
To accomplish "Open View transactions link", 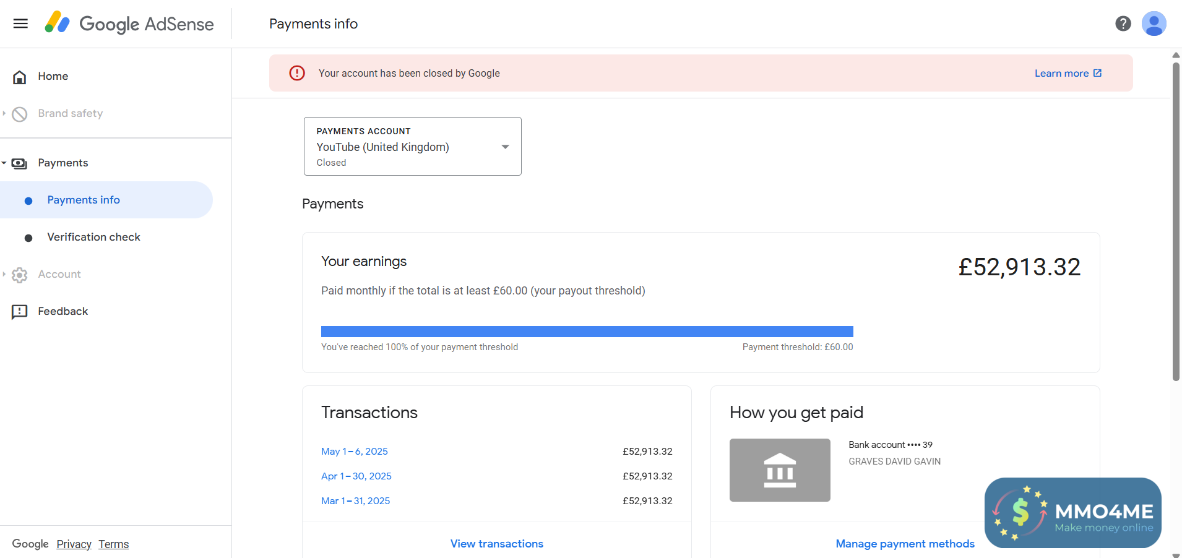I will pos(496,544).
